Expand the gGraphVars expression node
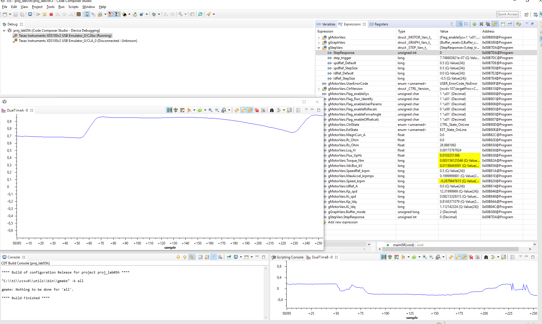This screenshot has width=542, height=324. [x=319, y=42]
